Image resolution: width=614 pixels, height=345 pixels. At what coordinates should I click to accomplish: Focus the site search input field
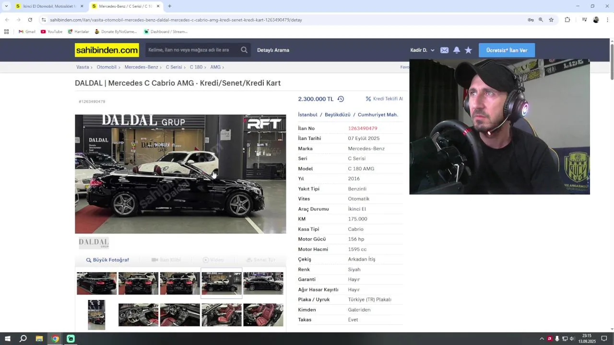192,50
